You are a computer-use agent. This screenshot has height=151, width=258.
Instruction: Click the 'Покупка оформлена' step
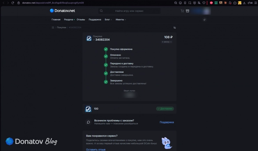point(121,49)
